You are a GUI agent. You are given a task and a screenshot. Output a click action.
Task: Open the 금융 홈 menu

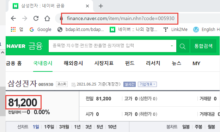[14, 63]
